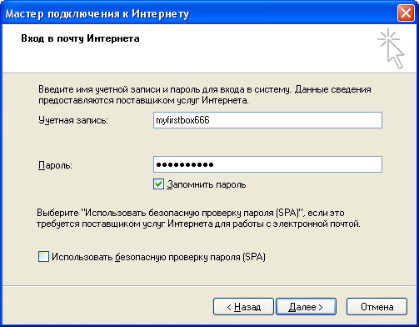
Task: Enable the secure password authentication (SPA) checkbox
Action: pyautogui.click(x=43, y=257)
